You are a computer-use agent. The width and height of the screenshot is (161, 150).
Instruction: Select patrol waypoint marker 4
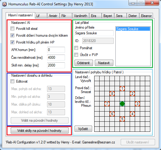click(x=132, y=114)
